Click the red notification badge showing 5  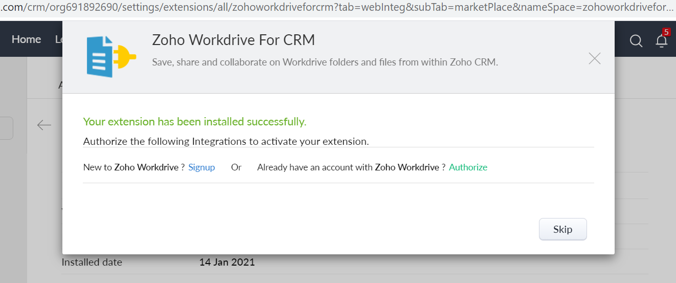[x=666, y=32]
